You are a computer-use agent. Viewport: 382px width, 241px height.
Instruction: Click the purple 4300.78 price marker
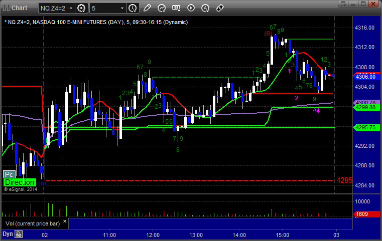[x=366, y=102]
